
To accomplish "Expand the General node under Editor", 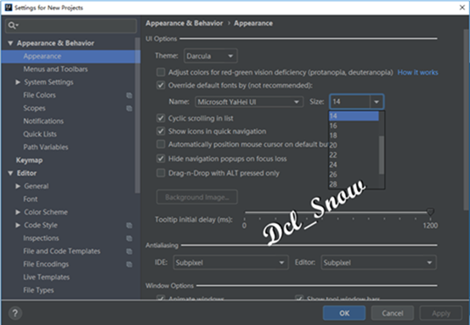I will point(18,186).
